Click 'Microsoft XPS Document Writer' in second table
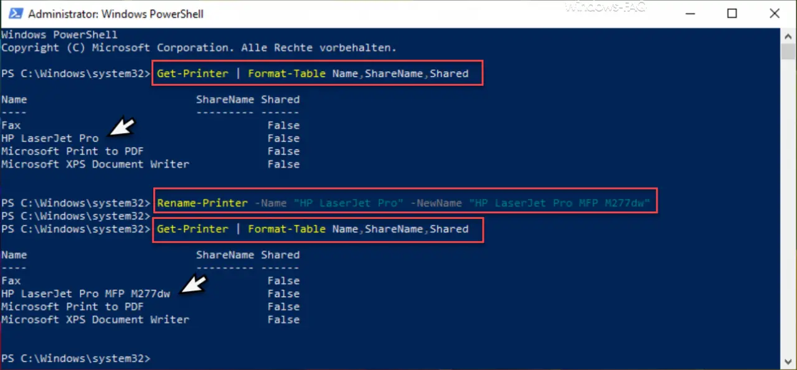 (x=95, y=320)
